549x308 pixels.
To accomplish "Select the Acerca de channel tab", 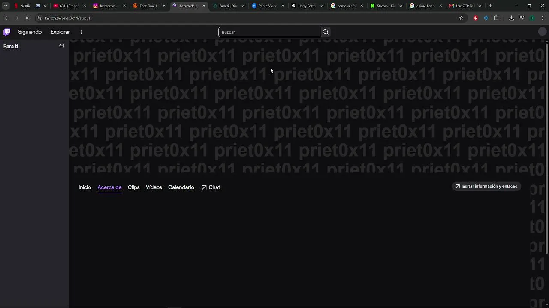I will pos(109,187).
